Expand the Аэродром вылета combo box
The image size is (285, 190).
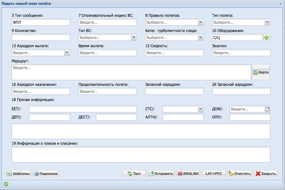tap(67, 53)
